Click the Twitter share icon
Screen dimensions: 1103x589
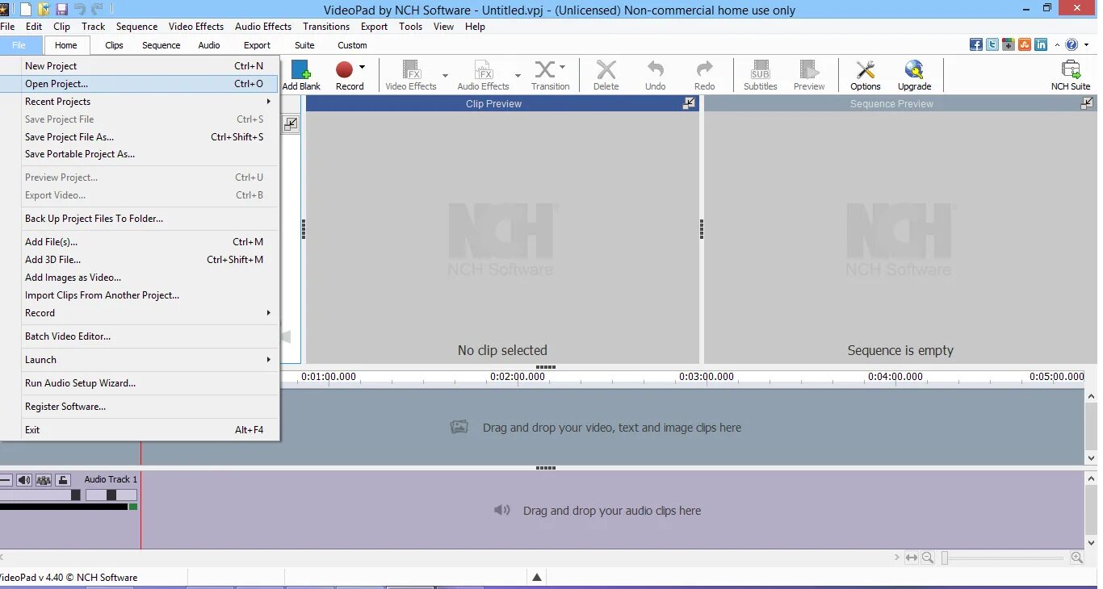tap(992, 45)
